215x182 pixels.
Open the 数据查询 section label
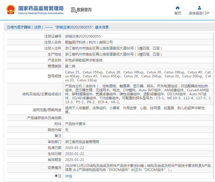[84, 10]
